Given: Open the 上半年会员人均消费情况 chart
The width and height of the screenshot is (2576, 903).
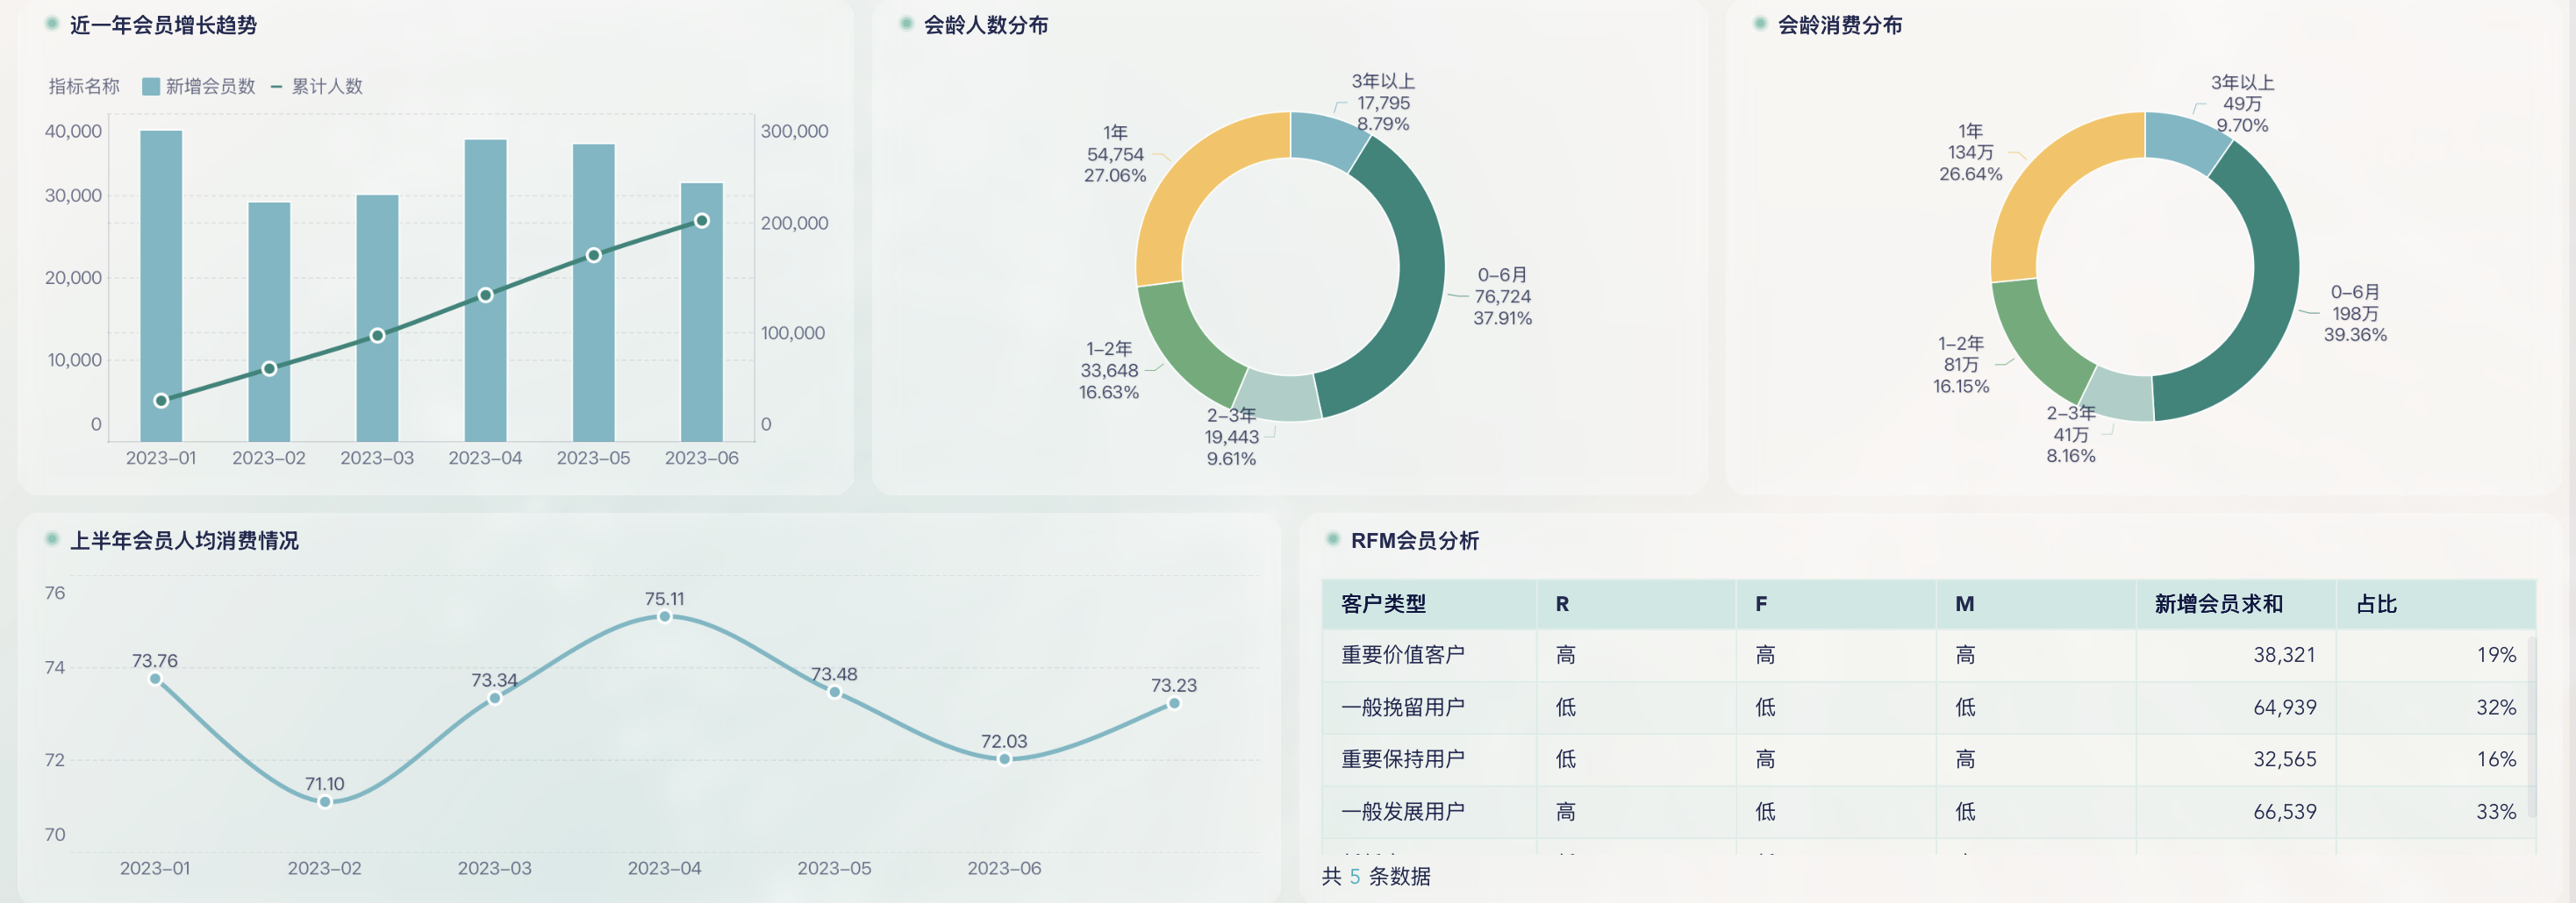Looking at the screenshot, I should (185, 542).
